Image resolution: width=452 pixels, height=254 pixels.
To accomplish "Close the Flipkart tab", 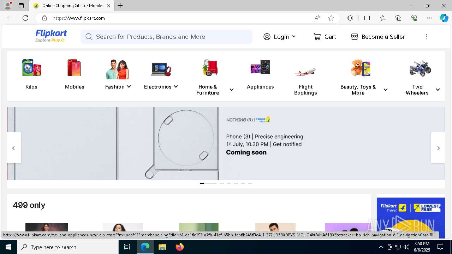I will point(108,6).
